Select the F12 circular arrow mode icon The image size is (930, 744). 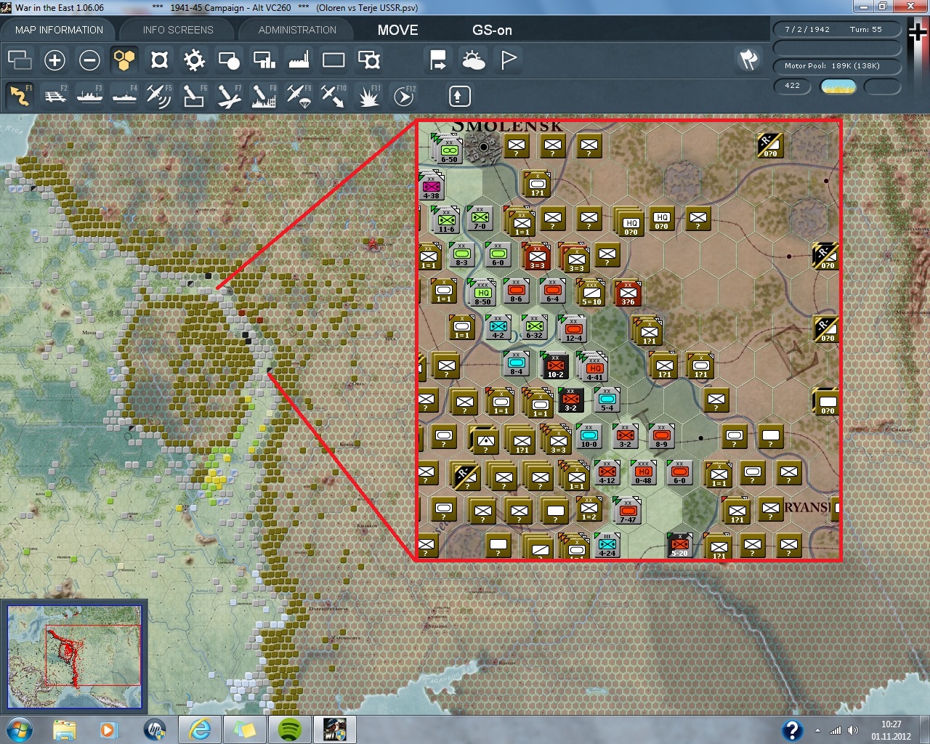click(403, 96)
